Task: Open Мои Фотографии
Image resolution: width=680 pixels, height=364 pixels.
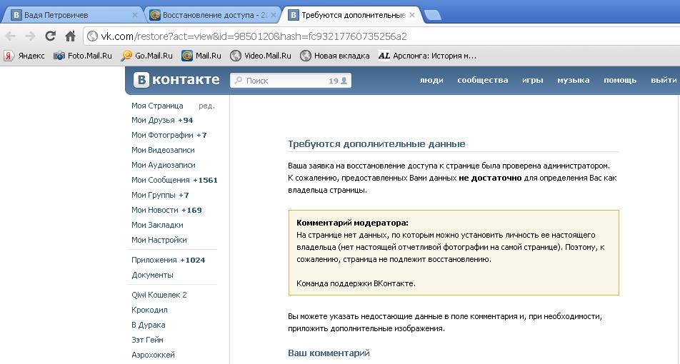Action: 162,135
